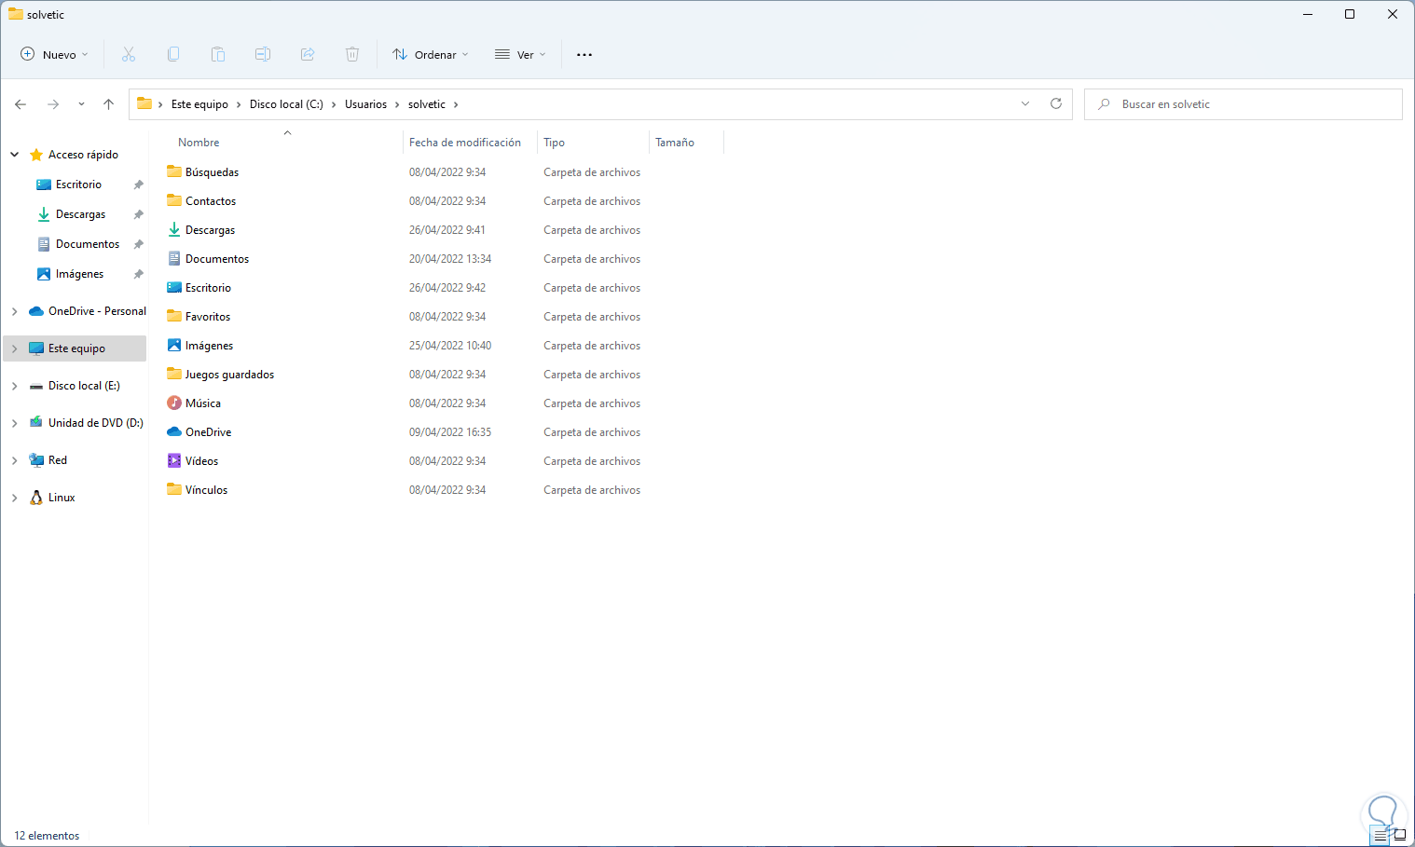1415x847 pixels.
Task: Click in the Buscar en solvetic search box
Action: [1243, 104]
